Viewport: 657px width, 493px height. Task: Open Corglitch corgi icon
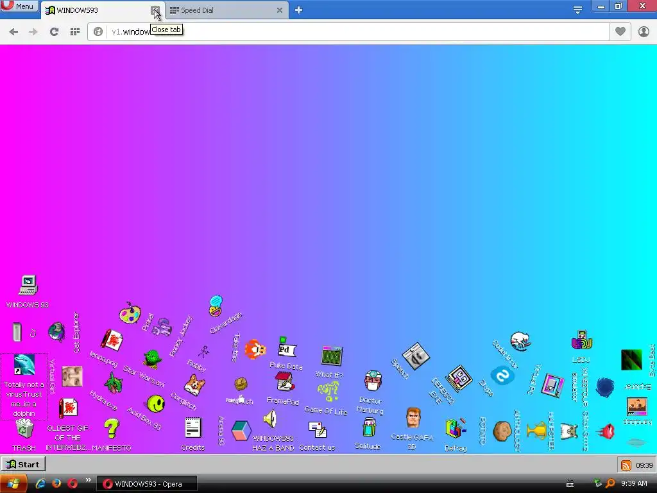click(194, 385)
